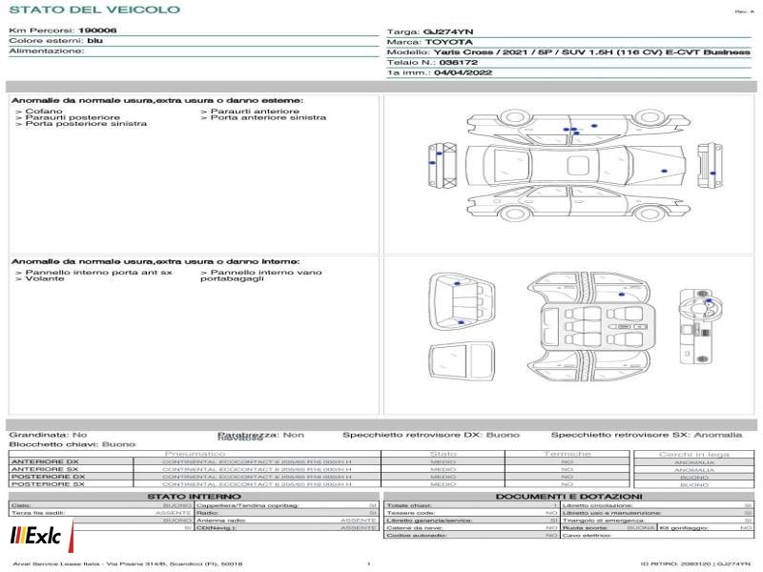Click 'Specchietto retrovisore DX: Buono'

431,435
